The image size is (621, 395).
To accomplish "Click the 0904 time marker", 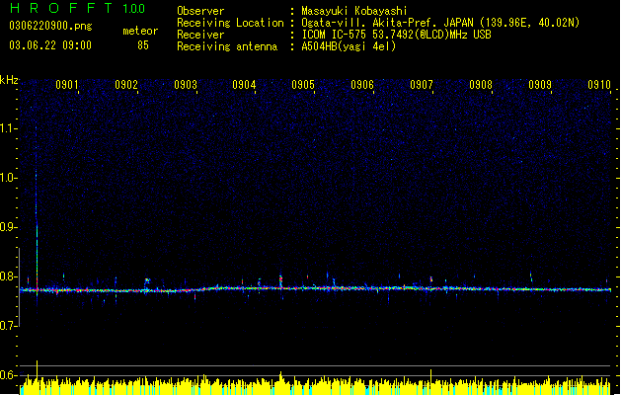I will [x=244, y=85].
